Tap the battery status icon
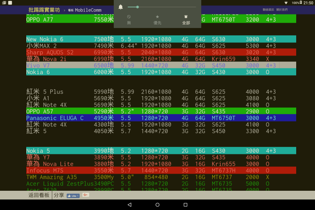The width and height of the screenshot is (315, 210). point(301,3)
